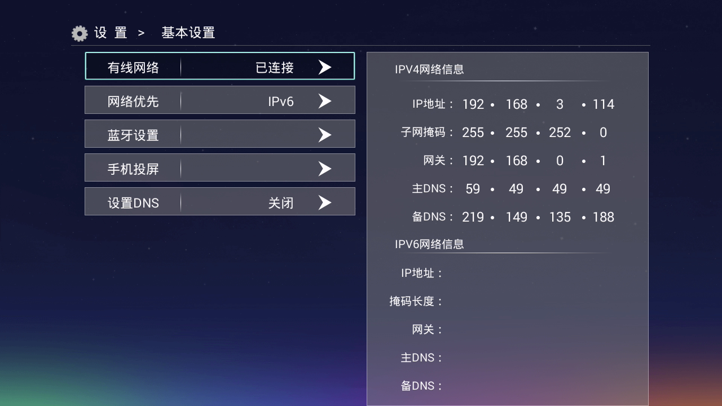Viewport: 722px width, 406px height.
Task: Select 基本设置 in the breadcrumb
Action: coord(188,33)
